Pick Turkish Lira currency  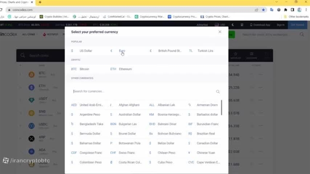coord(205,51)
